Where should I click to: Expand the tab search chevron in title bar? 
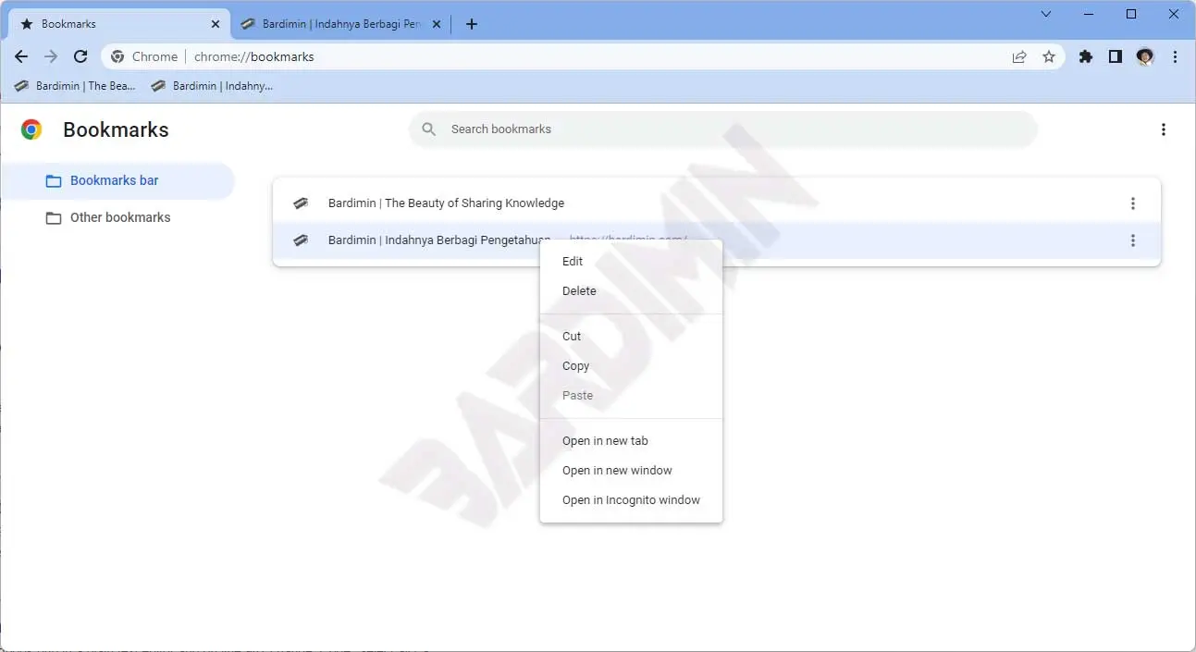tap(1046, 14)
